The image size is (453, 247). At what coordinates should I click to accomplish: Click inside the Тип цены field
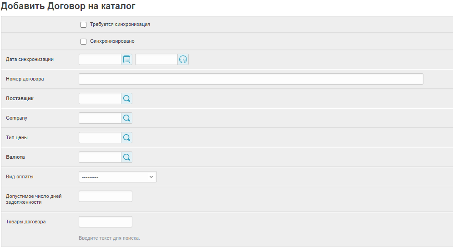click(100, 138)
